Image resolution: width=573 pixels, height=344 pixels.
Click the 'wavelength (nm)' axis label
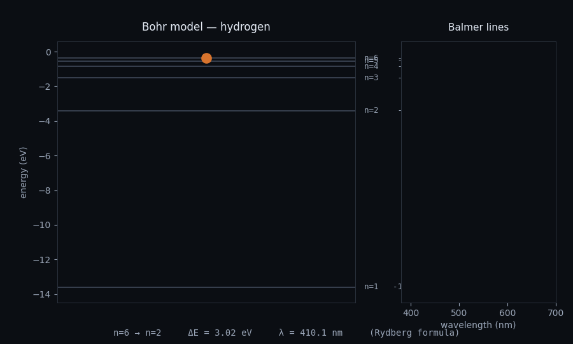pos(478,325)
